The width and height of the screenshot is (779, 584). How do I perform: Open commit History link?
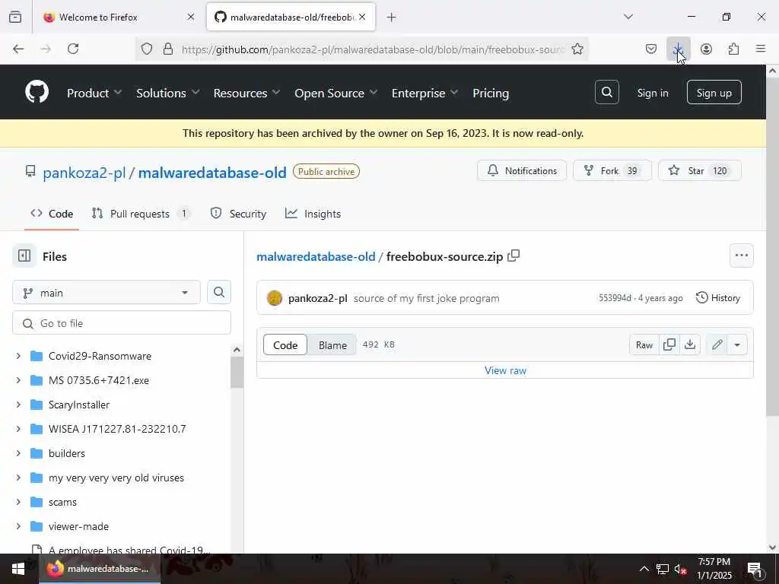click(x=718, y=298)
